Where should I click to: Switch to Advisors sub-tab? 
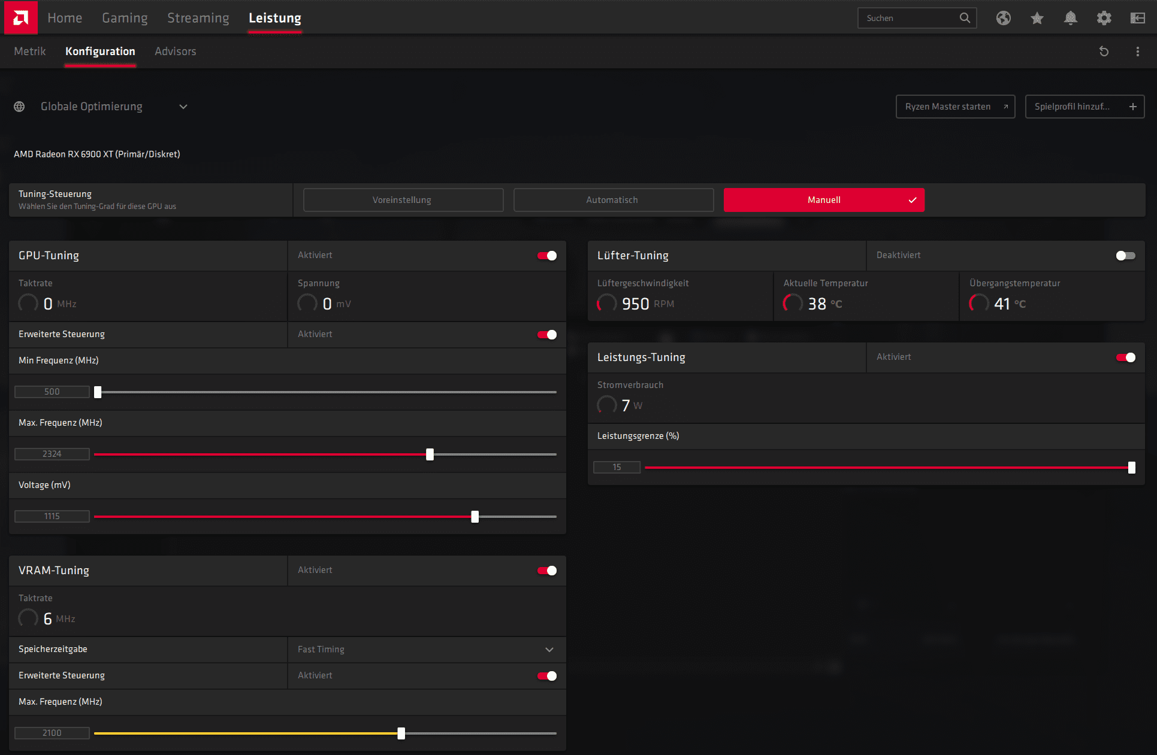176,51
